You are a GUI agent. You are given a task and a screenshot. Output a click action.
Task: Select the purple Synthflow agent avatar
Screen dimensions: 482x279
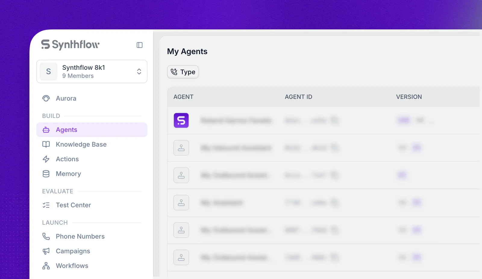181,120
